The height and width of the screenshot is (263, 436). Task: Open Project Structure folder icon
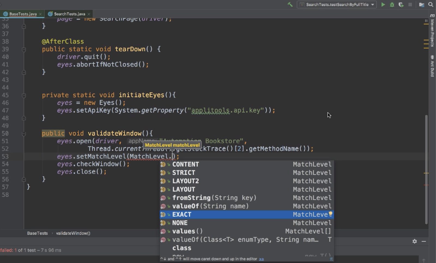(x=421, y=5)
